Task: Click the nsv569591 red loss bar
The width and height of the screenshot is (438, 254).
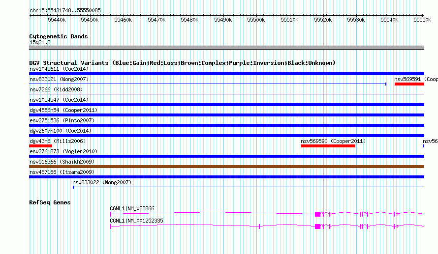Action: tap(409, 84)
